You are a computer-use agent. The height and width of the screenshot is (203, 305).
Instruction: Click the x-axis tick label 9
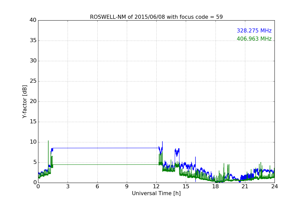tap(127, 187)
